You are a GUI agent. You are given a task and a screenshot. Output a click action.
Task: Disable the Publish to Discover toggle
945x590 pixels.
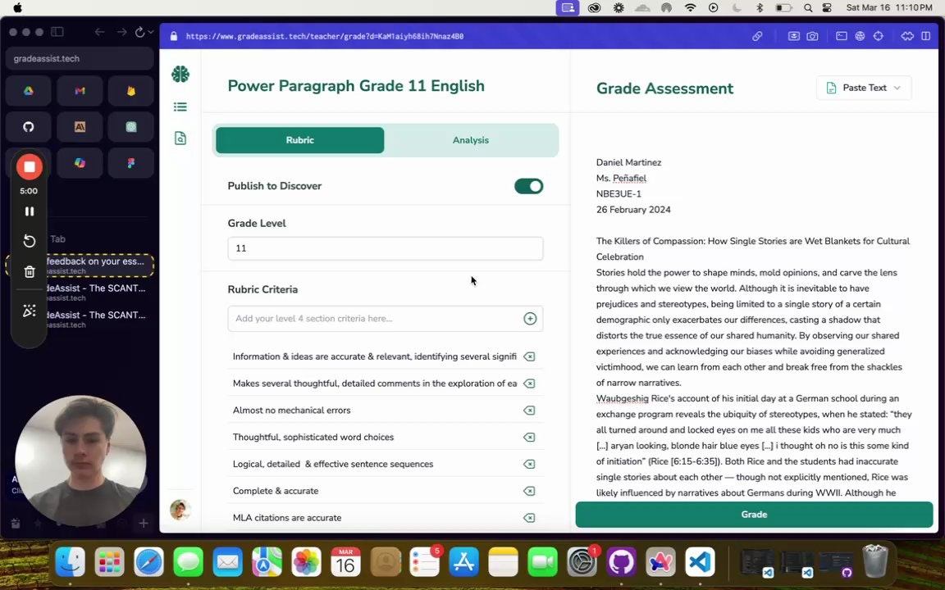[x=528, y=186]
